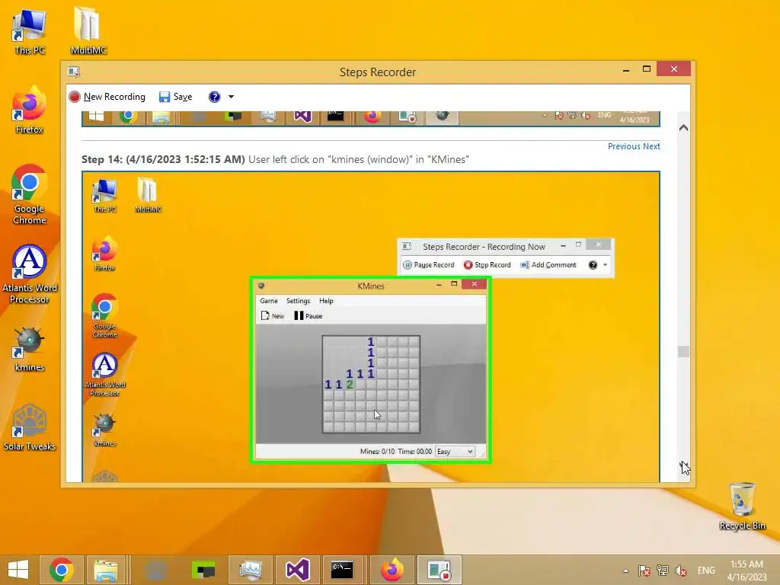Launch Google Chrome desktop shortcut
The width and height of the screenshot is (780, 585).
(30, 194)
